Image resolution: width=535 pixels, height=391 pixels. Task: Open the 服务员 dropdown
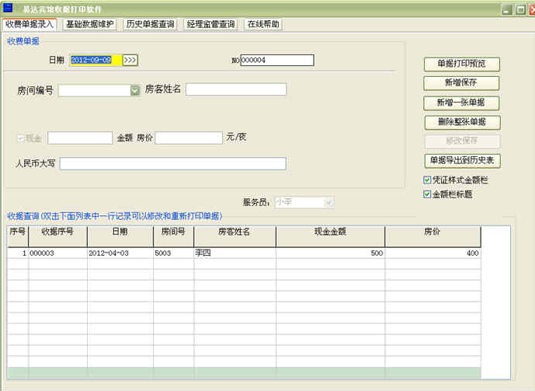(328, 202)
